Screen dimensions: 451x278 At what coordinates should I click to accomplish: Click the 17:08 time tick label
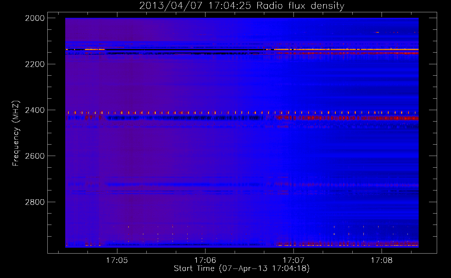pos(382,260)
